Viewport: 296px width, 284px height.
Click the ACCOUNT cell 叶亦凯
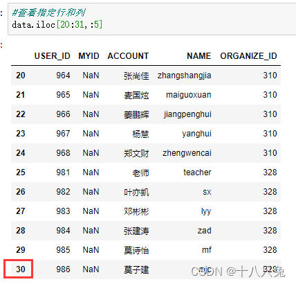[136, 193]
